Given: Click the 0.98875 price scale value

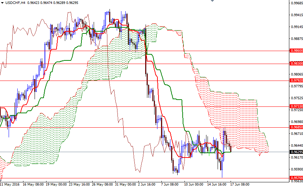Looking at the screenshot, I should pyautogui.click(x=297, y=39).
